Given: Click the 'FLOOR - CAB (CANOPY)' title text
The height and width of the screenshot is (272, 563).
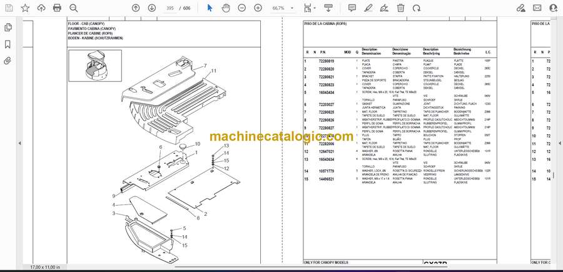Looking at the screenshot, I should coord(86,24).
